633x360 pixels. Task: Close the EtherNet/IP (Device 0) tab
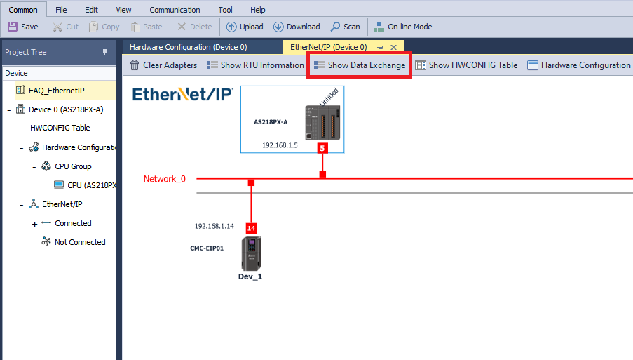[393, 47]
